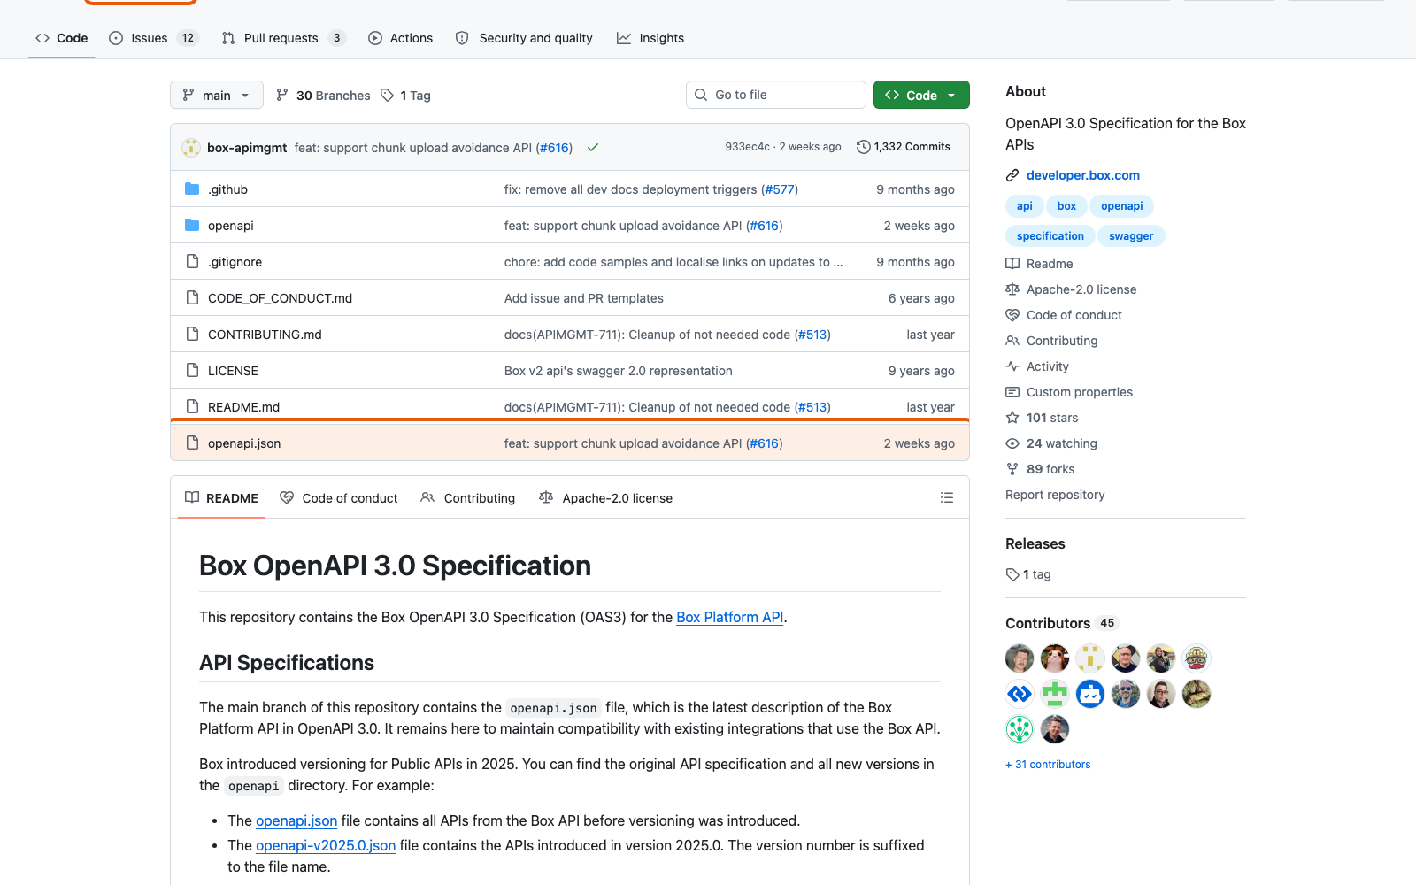This screenshot has width=1416, height=885.
Task: Open the Box Platform API link
Action: point(730,617)
